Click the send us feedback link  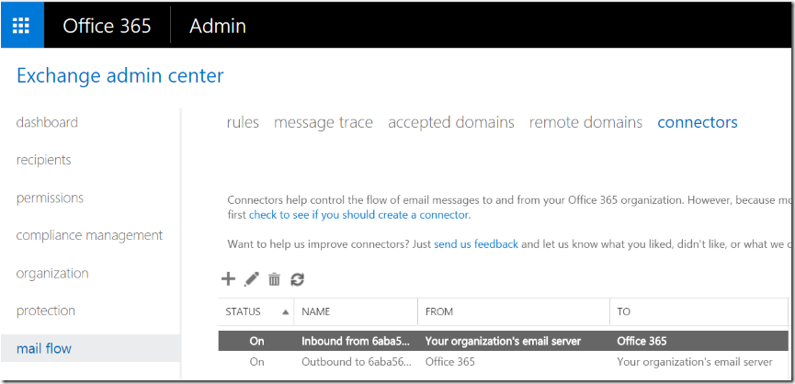pyautogui.click(x=476, y=244)
